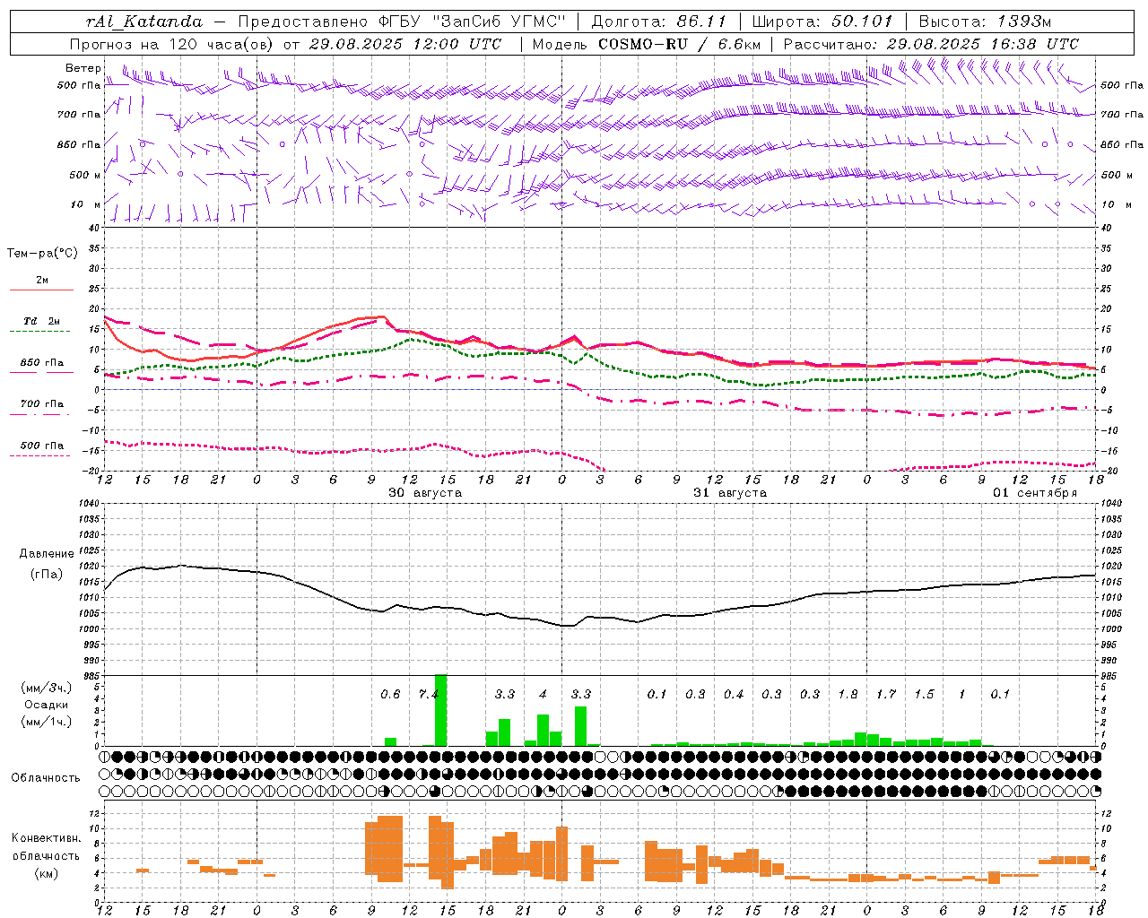1148x918 pixels.
Task: Click the Облачность panel label
Action: pos(46,777)
